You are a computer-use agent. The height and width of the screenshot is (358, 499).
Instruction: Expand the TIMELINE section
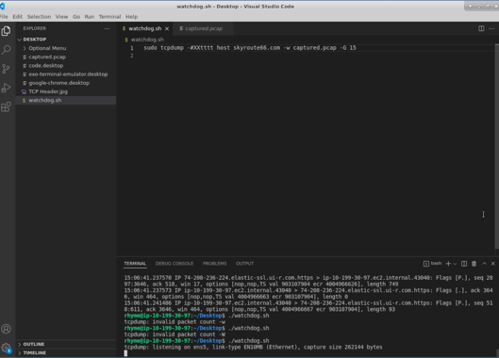34,353
